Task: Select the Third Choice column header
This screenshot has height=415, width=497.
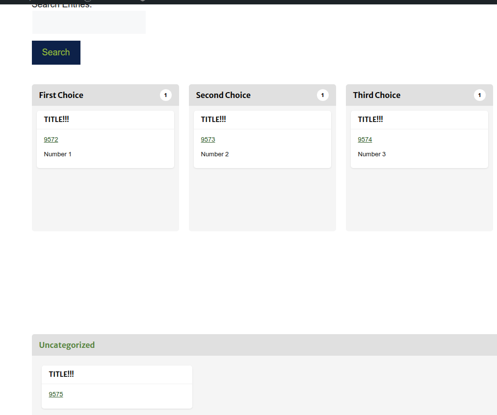Action: [377, 95]
